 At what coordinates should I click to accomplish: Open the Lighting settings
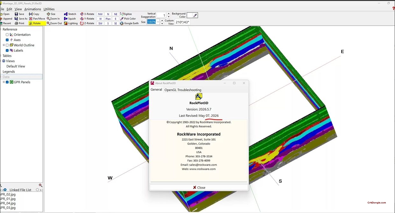71,23
